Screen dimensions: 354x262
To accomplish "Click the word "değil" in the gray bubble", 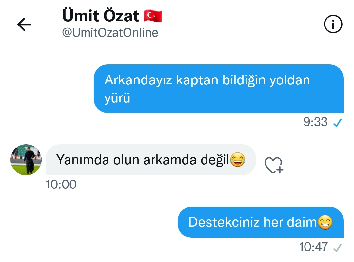I will tap(215, 160).
